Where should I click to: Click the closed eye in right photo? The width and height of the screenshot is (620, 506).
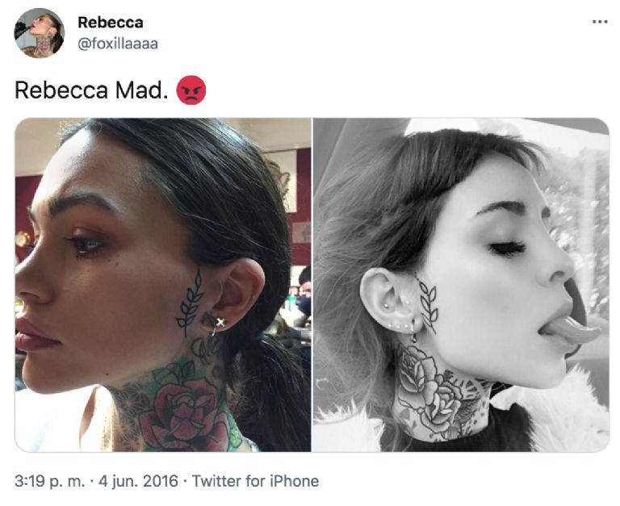click(508, 249)
